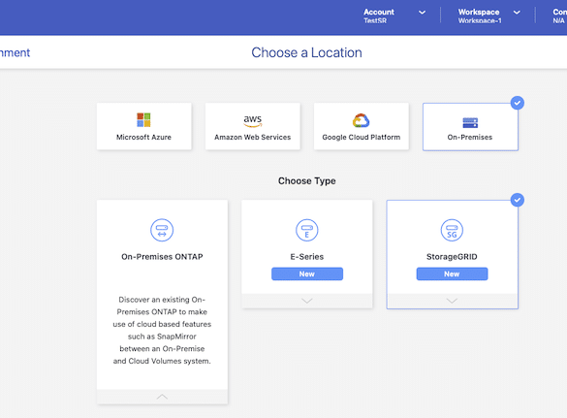Image resolution: width=567 pixels, height=418 pixels.
Task: Select Microsoft Azure card label
Action: click(143, 137)
